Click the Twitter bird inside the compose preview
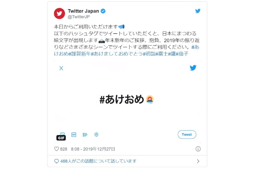 tap(193, 68)
